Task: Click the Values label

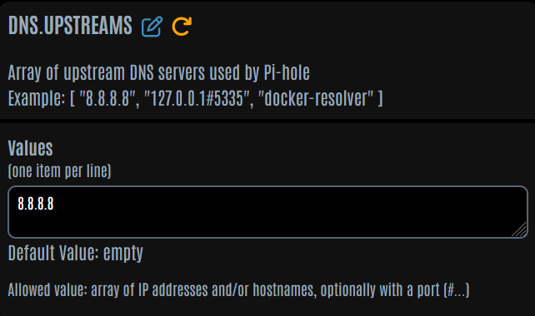Action: click(30, 148)
